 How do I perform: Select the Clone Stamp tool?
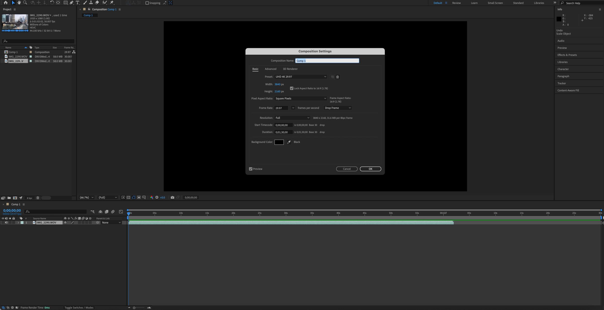tap(91, 3)
